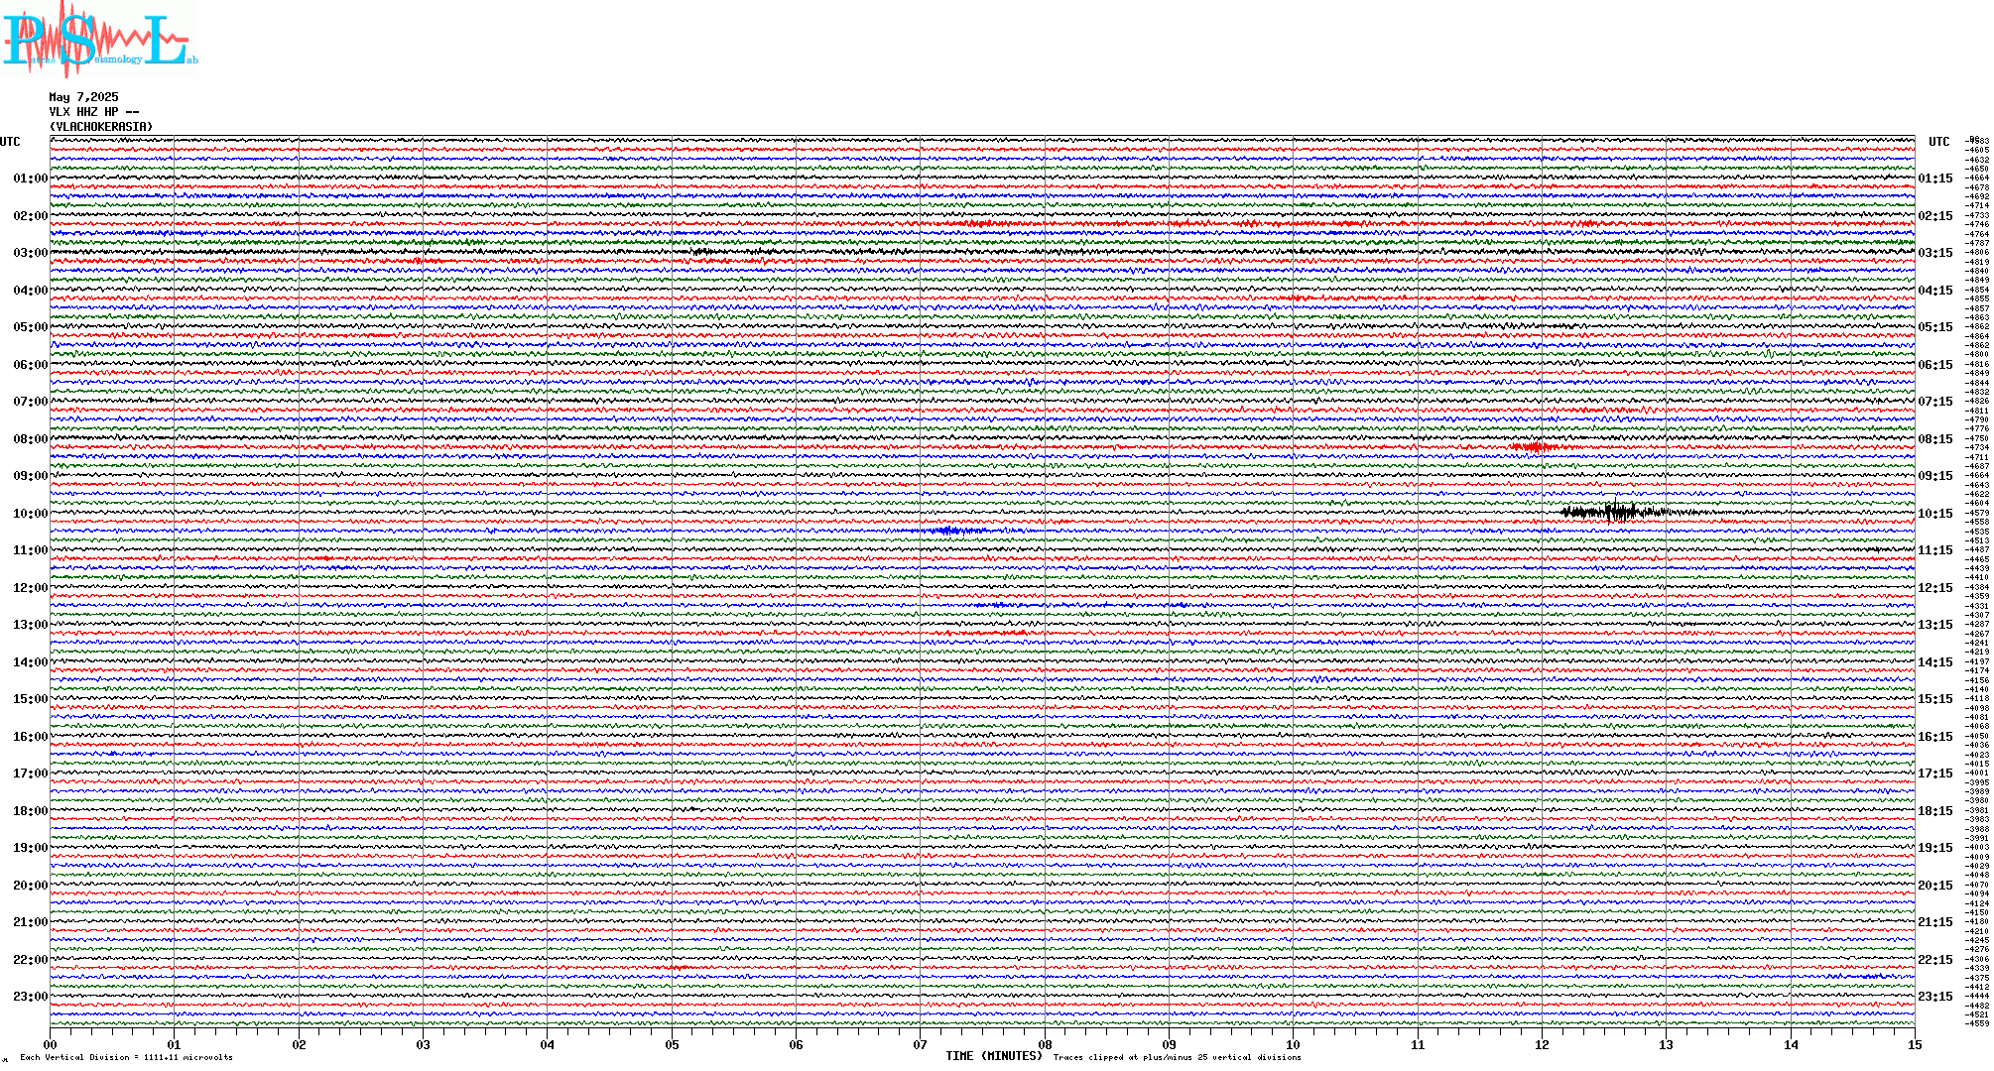Click 'Each Vertical Division = 1111.11 microvolts' note
The width and height of the screenshot is (1994, 1071).
126,1057
